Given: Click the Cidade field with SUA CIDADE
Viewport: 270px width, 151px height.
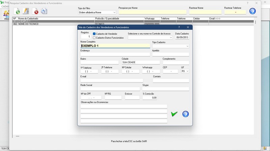Looking at the screenshot, I should (x=140, y=62).
